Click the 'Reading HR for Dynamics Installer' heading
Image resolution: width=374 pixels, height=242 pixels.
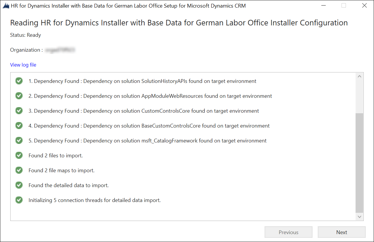click(x=179, y=23)
